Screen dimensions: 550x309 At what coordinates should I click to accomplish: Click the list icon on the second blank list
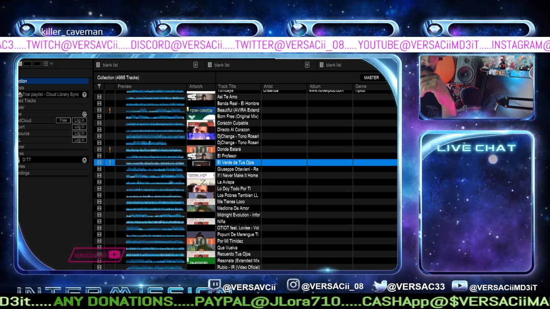coord(210,65)
